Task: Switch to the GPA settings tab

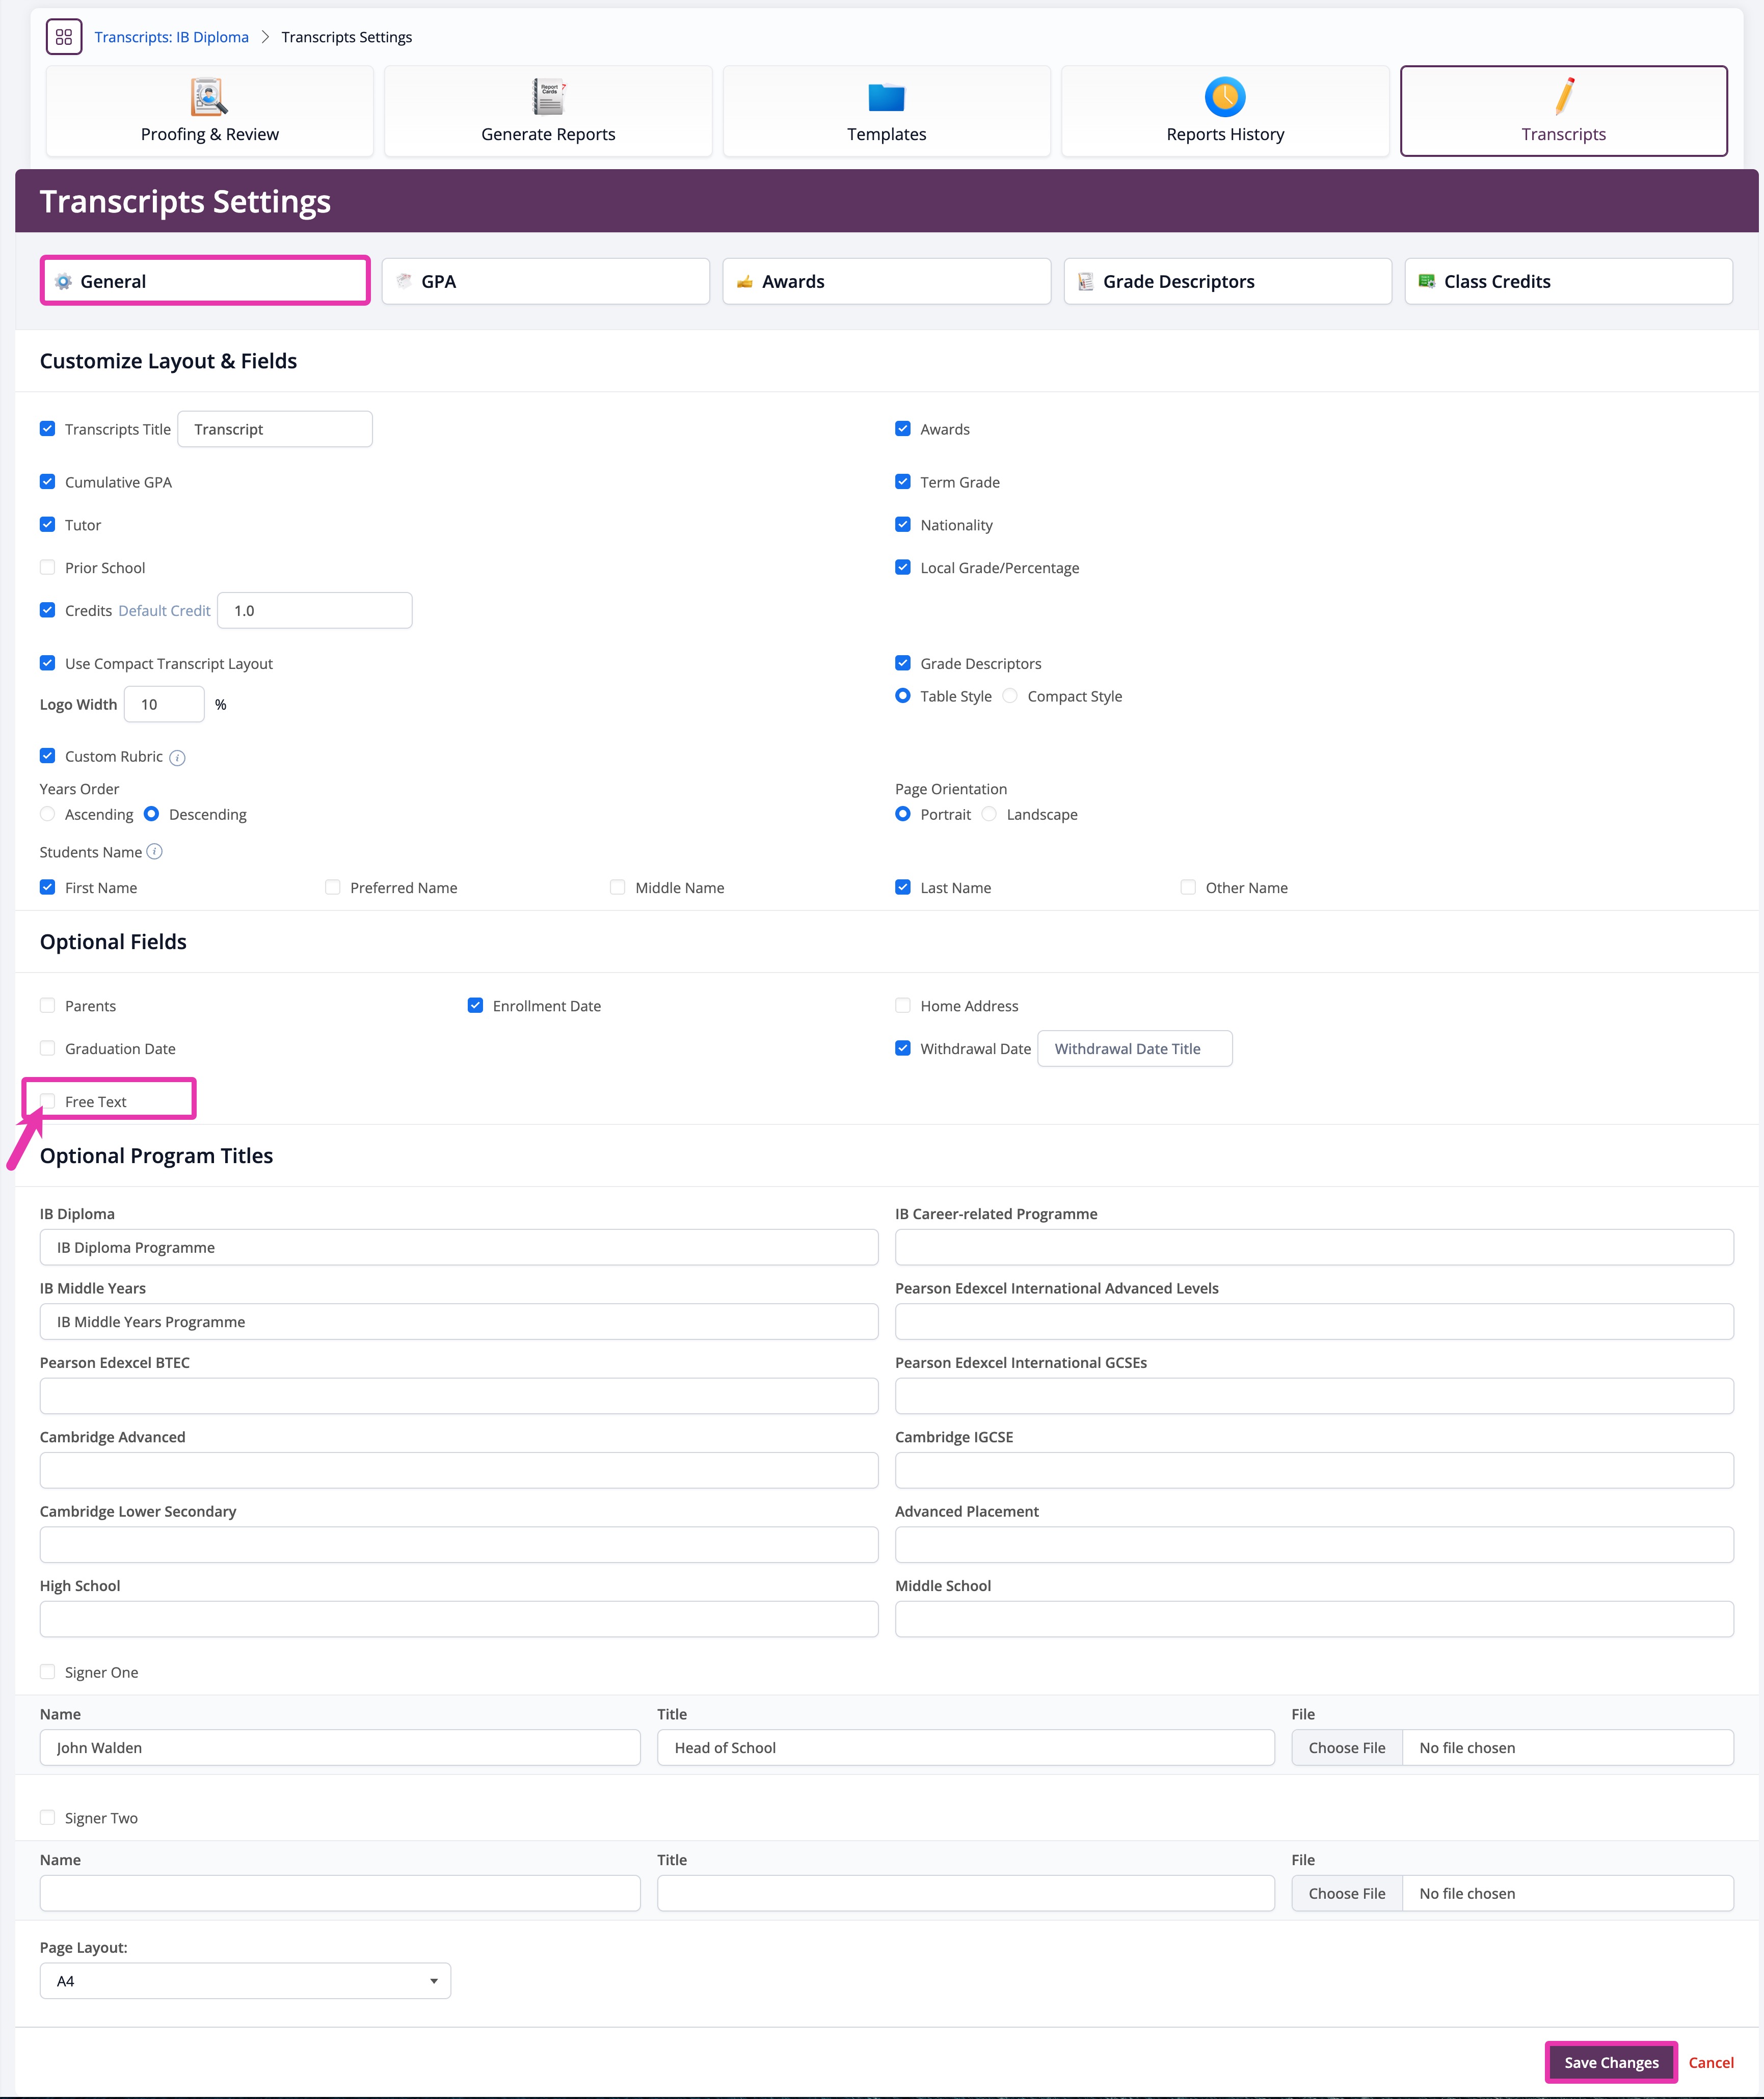Action: click(x=545, y=281)
